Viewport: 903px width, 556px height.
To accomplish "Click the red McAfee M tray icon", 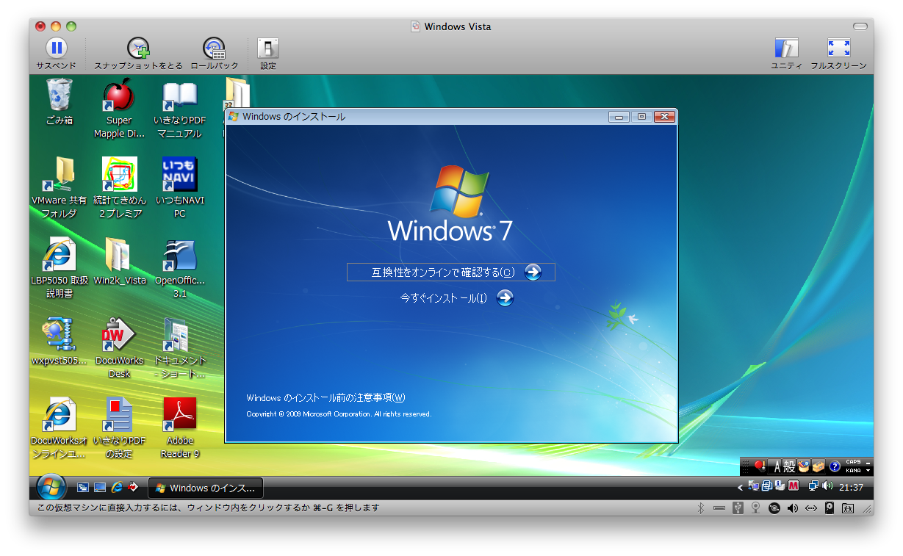I will pyautogui.click(x=794, y=486).
